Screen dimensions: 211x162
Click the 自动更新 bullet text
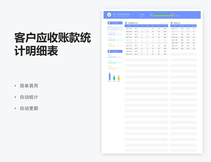click(29, 108)
